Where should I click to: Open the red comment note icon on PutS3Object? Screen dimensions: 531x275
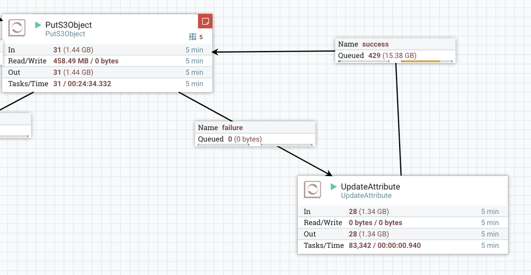click(x=205, y=21)
